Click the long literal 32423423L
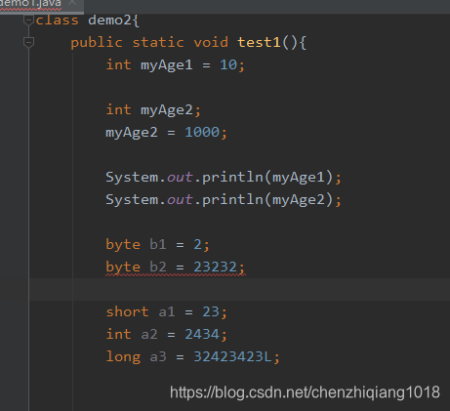The width and height of the screenshot is (450, 411). (x=232, y=356)
